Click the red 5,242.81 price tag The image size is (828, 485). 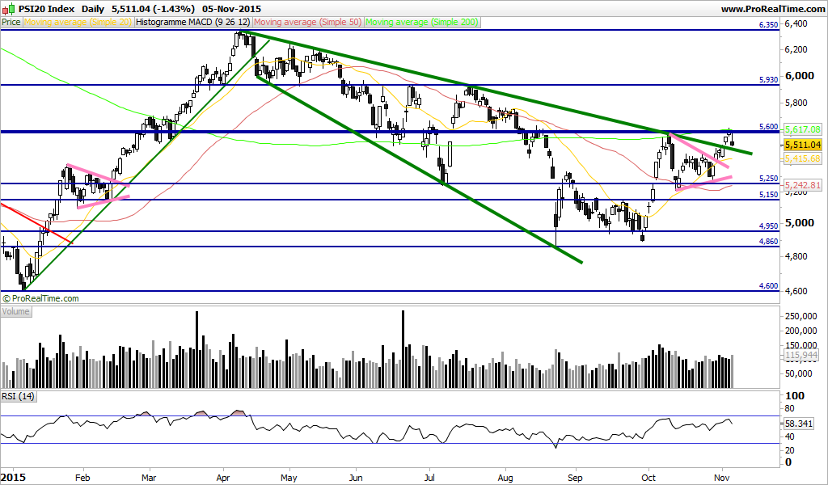(x=803, y=185)
